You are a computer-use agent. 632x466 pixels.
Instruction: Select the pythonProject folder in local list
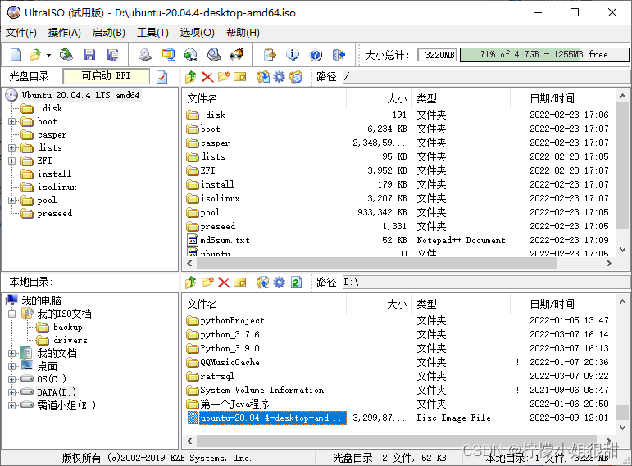click(x=232, y=320)
